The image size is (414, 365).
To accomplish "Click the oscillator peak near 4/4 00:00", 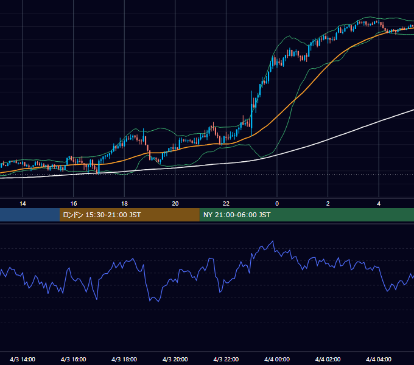I will pos(273,241).
